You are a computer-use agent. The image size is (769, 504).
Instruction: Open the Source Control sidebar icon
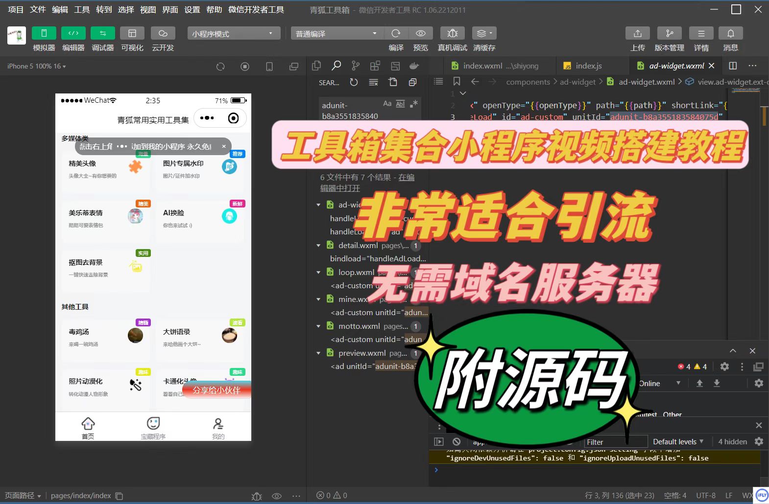356,66
